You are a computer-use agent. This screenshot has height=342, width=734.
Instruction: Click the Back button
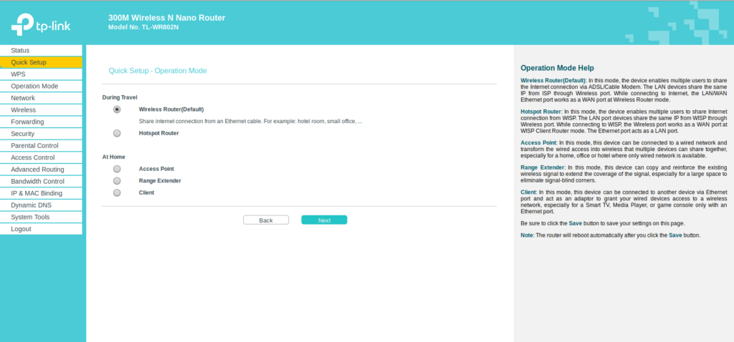pos(266,220)
